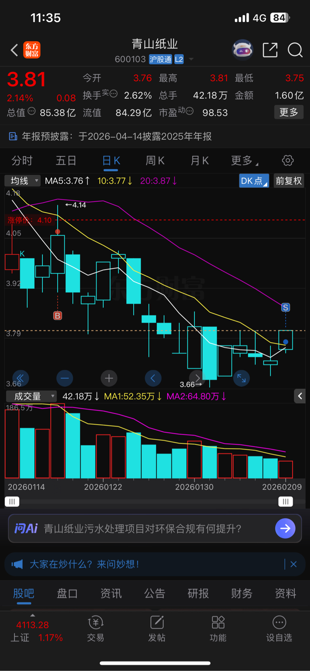
Task: Tap the back arrow at top left
Action: coord(14,50)
